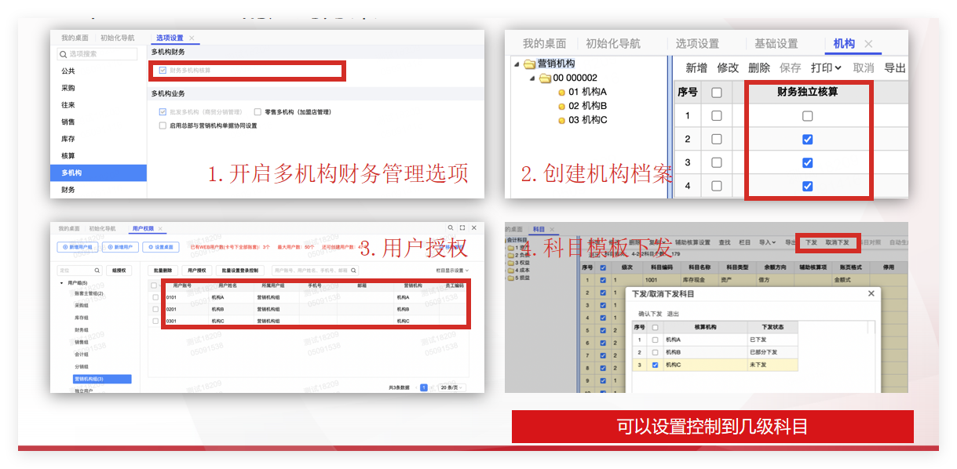Click the 删除 icon to delete an institution
957x469 pixels.
click(x=758, y=68)
